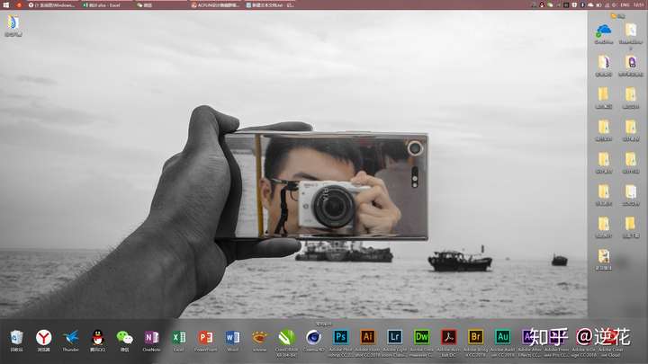Switch to the Excel window in the taskbar
This screenshot has height=364, width=648.
(x=105, y=5)
